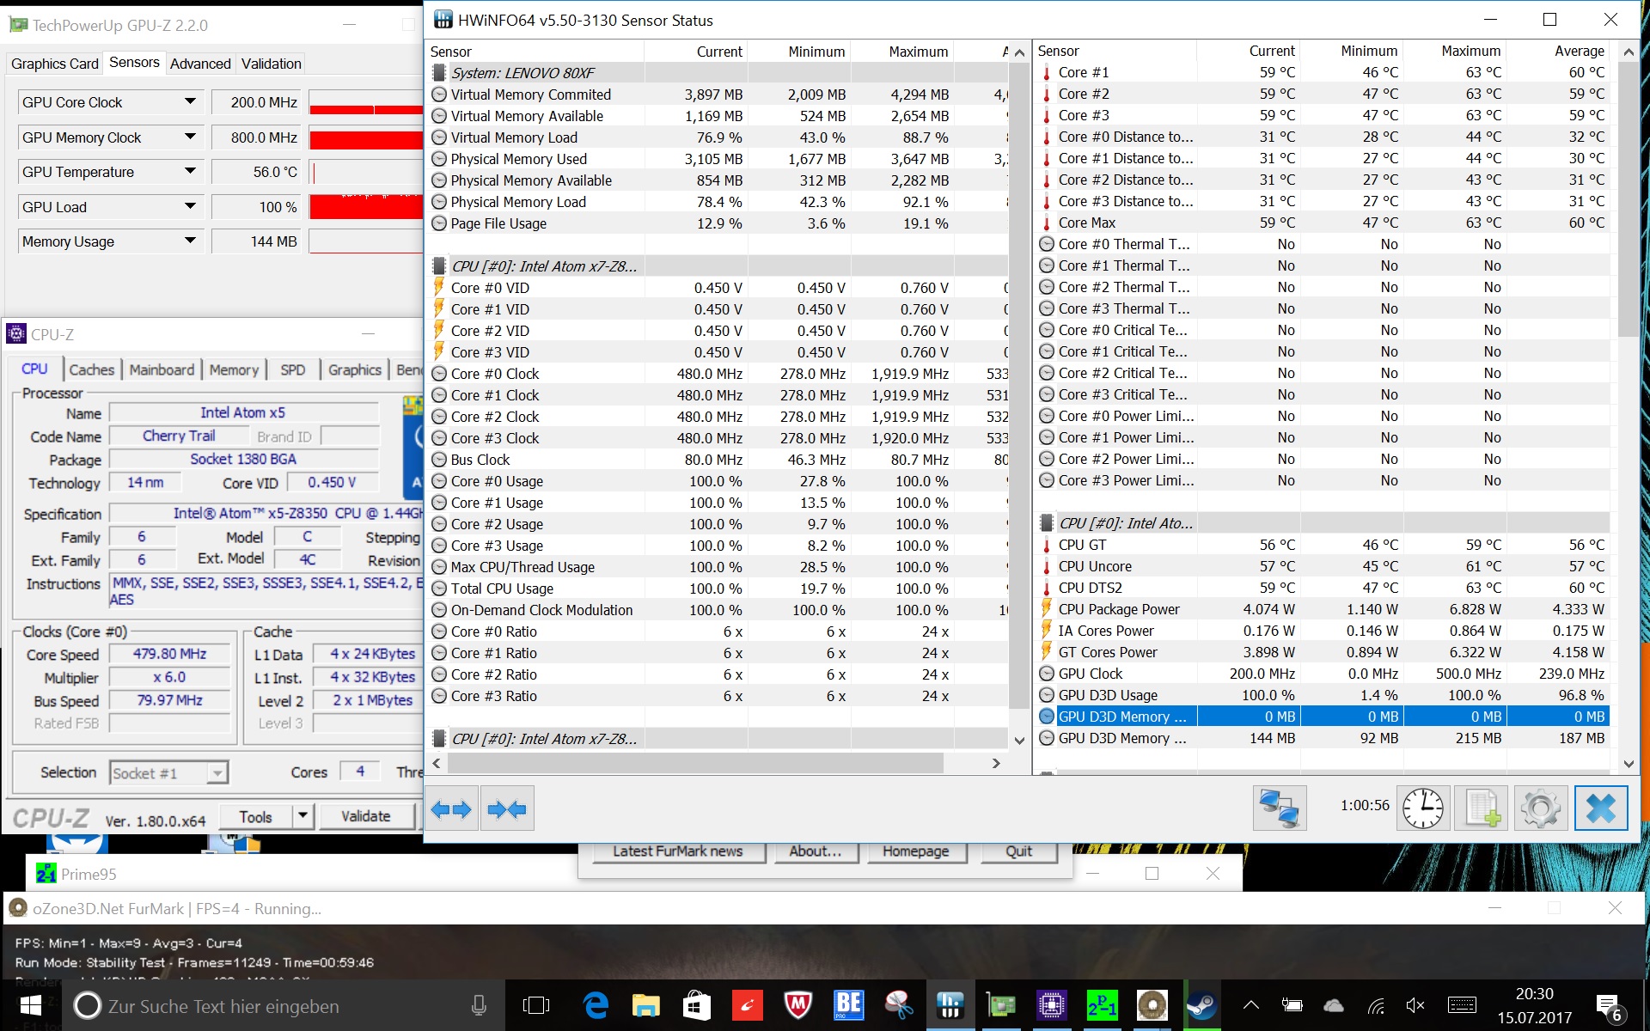
Task: Open Memory Usage sensor dropdown
Action: 190,241
